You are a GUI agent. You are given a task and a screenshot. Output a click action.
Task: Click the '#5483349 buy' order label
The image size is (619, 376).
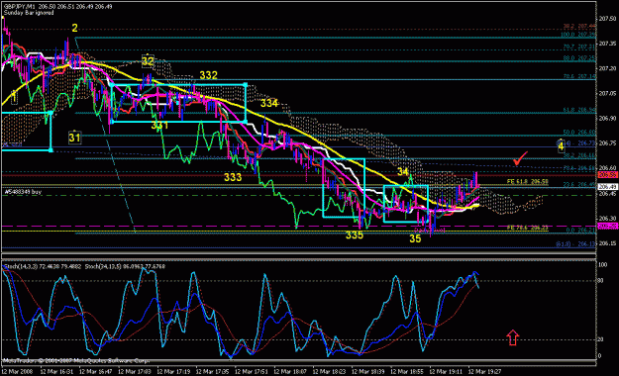click(23, 192)
